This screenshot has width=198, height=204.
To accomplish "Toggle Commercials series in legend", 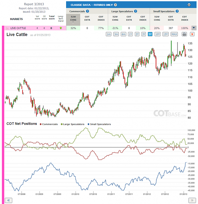I will [x=49, y=124].
